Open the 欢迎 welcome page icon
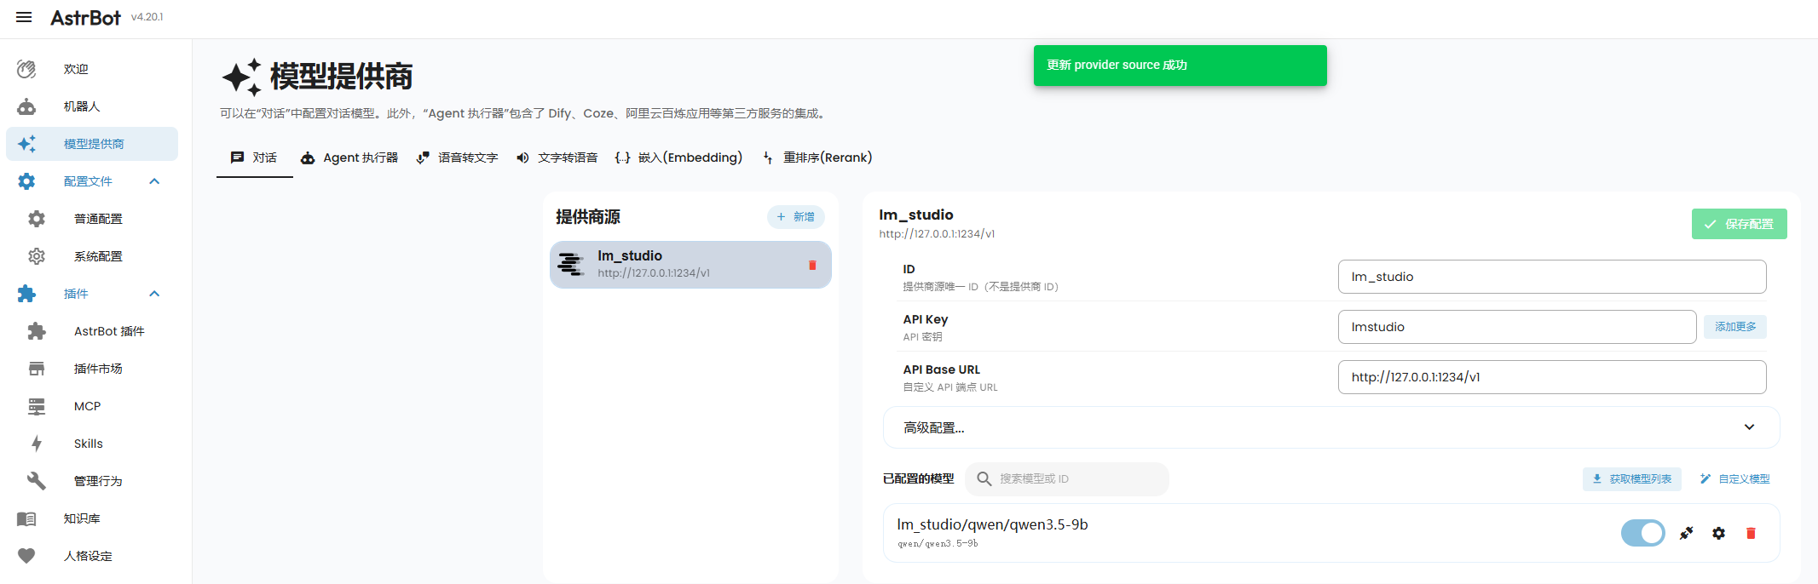The image size is (1818, 584). pos(26,69)
